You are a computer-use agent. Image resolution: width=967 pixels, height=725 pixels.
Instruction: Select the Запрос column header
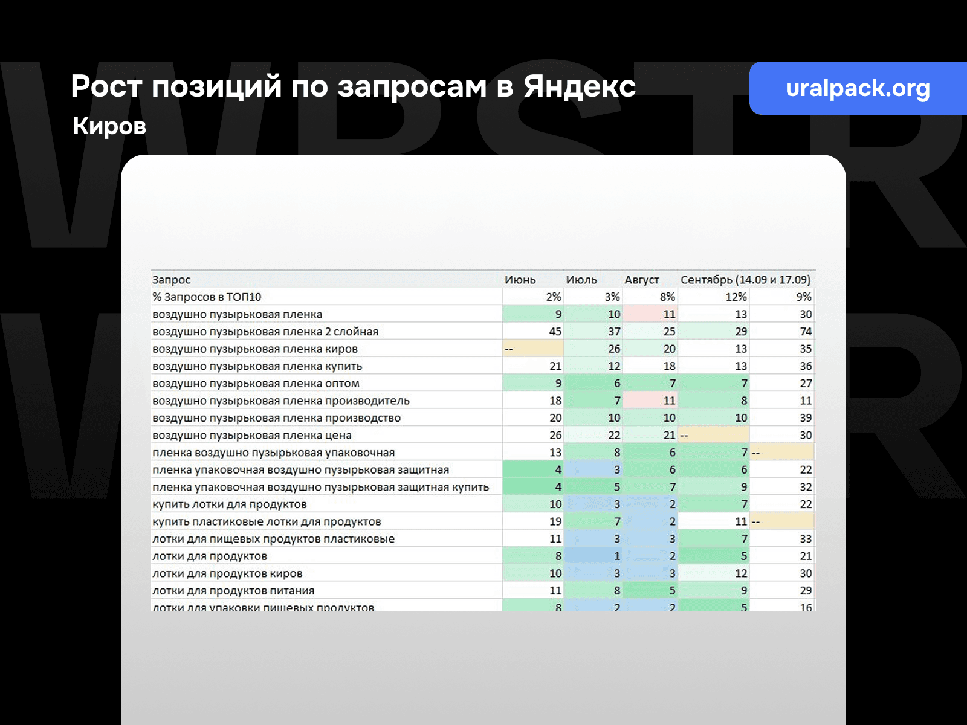[170, 280]
